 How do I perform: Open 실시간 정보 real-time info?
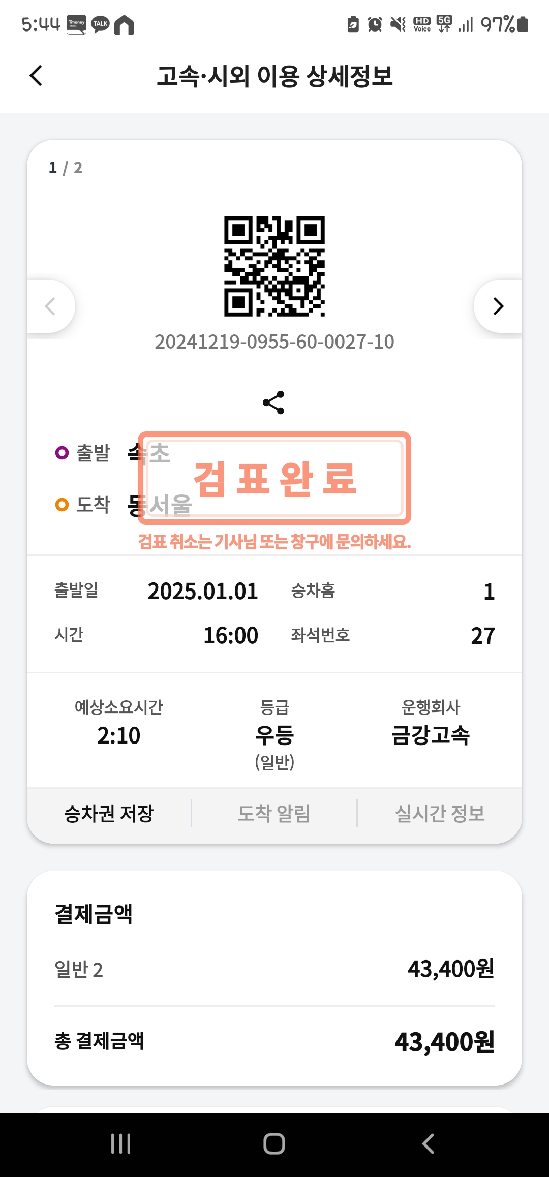click(440, 814)
